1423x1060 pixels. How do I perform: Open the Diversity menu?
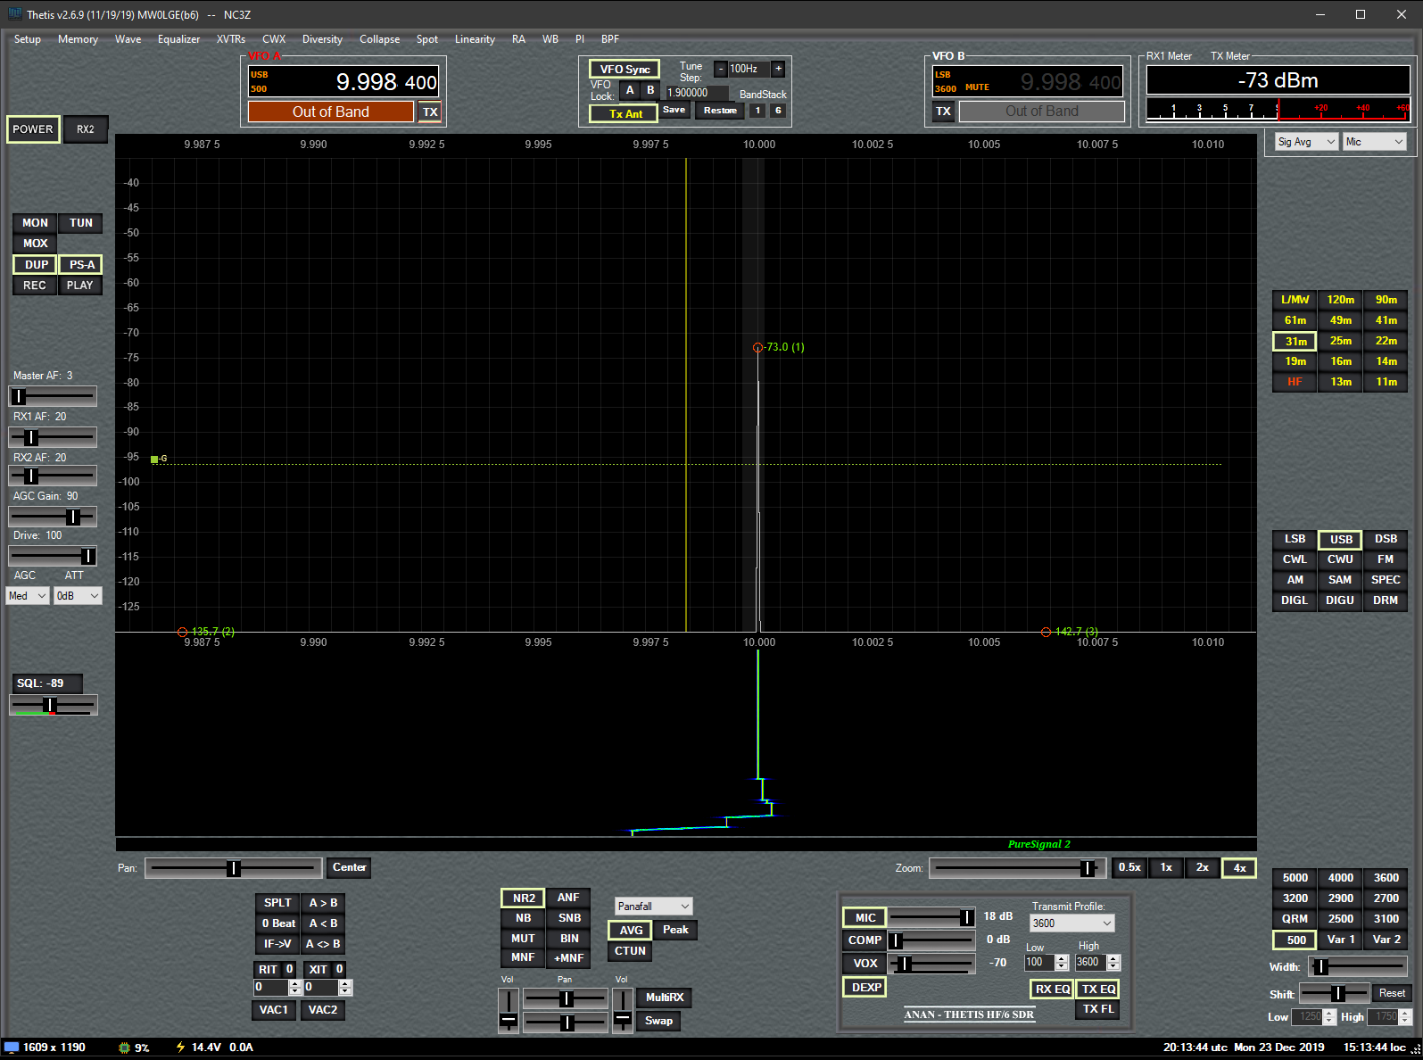pos(322,39)
